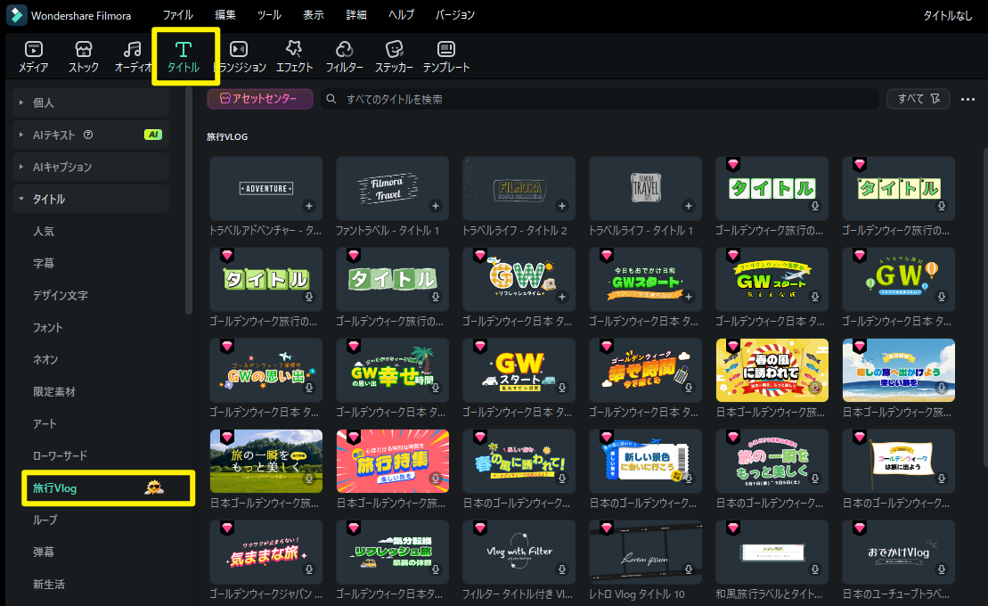
Task: Expand the AIキャプション section
Action: tap(20, 167)
